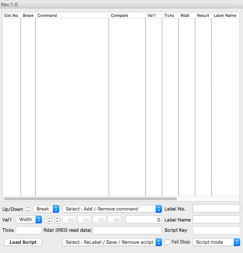Click the Ticks input field
The image size is (243, 253).
[x=29, y=230]
